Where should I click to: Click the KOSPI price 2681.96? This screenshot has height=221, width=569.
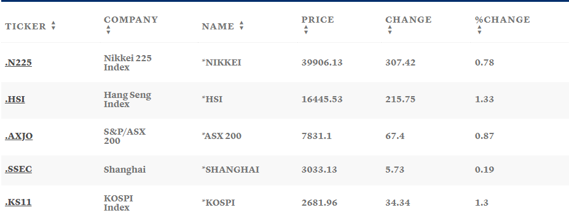(320, 203)
